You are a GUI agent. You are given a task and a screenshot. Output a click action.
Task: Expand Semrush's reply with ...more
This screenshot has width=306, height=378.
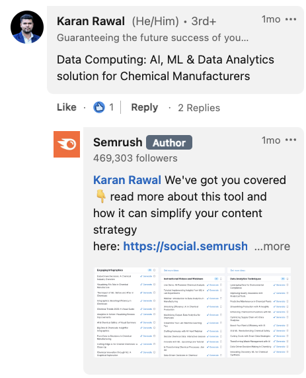[272, 246]
